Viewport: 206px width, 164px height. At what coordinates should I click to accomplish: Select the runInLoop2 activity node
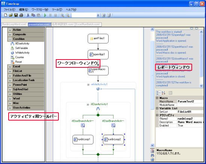[113, 139]
